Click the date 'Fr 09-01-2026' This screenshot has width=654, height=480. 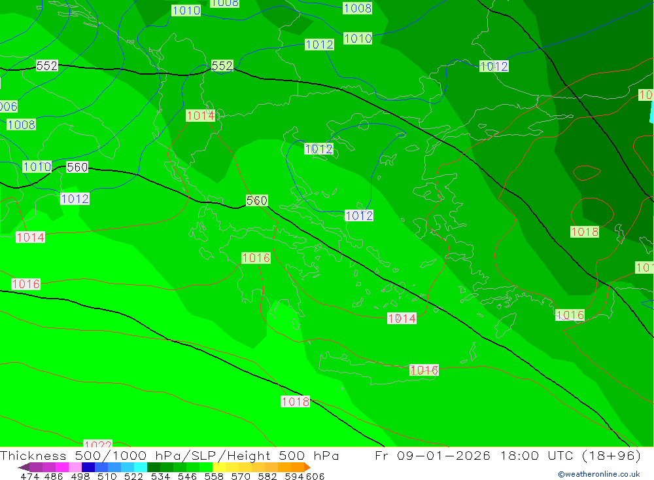(432, 455)
